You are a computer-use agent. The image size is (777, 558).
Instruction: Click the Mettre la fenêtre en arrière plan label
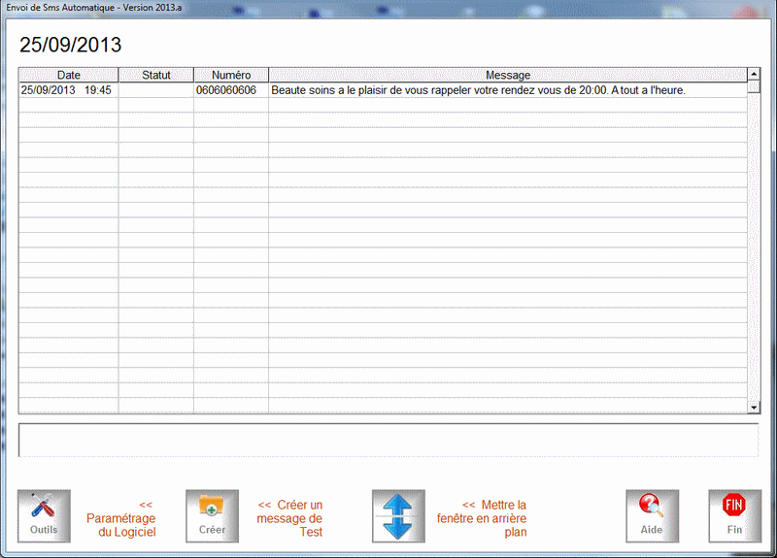point(482,518)
